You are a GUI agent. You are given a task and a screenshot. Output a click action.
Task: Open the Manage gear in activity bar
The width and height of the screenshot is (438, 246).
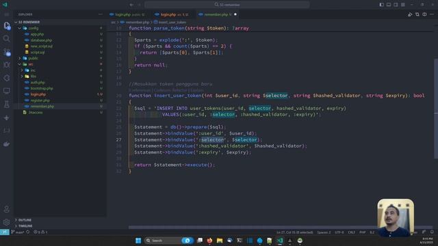tap(6, 222)
